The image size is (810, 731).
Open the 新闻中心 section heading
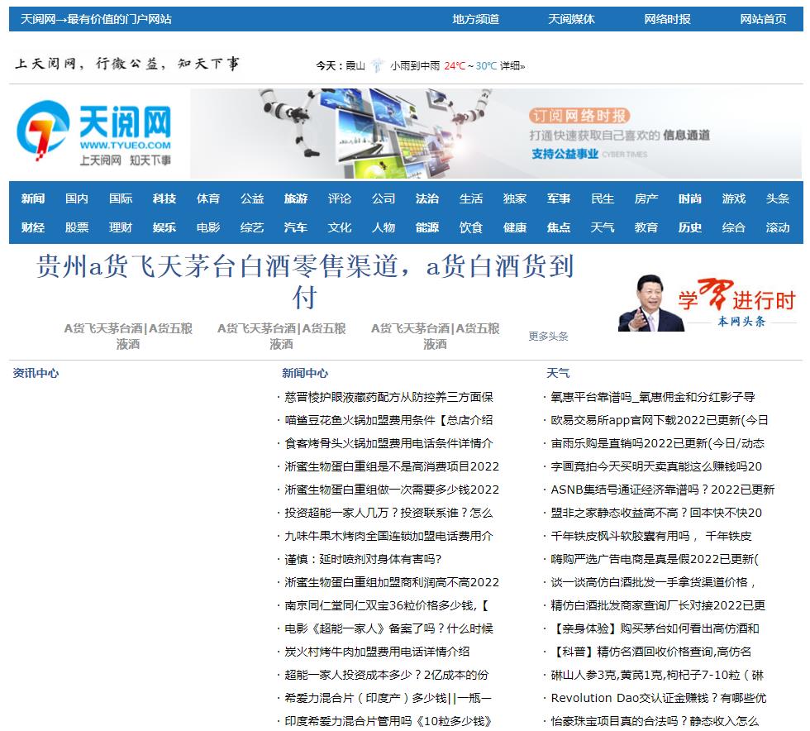305,373
